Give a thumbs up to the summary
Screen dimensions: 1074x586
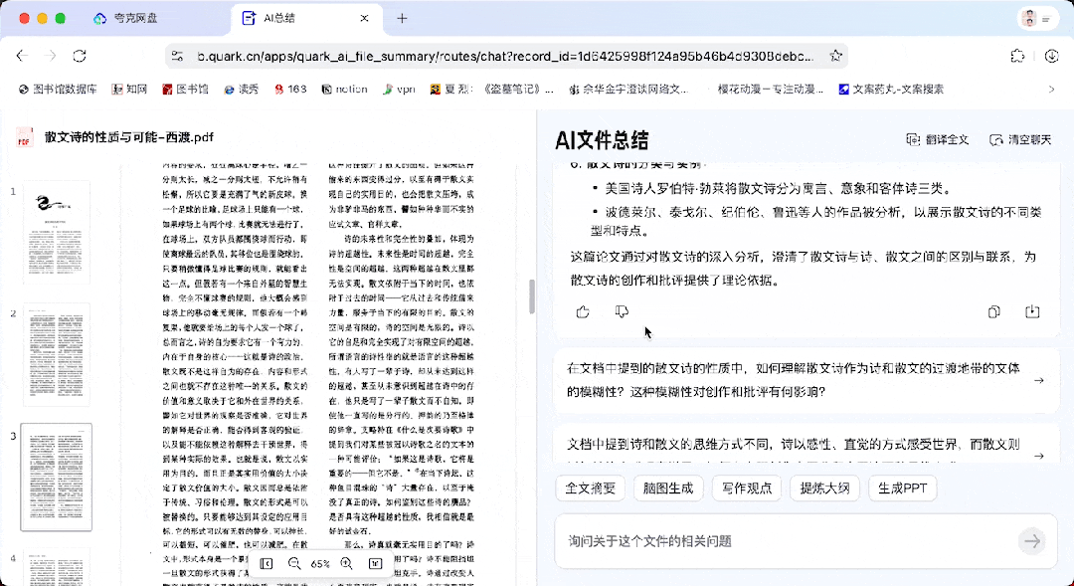(583, 311)
